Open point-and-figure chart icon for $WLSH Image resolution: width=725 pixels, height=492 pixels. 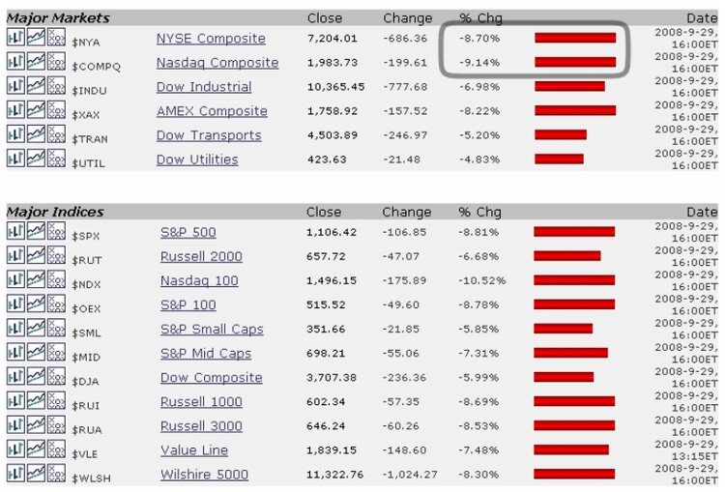pos(56,473)
